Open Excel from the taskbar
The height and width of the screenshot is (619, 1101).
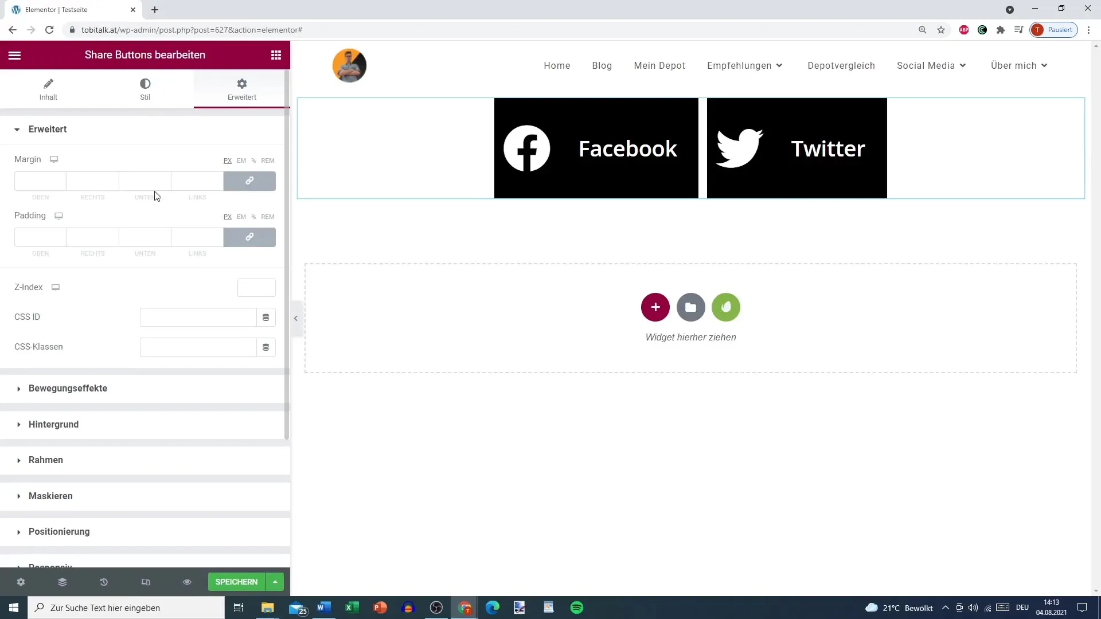click(x=352, y=608)
